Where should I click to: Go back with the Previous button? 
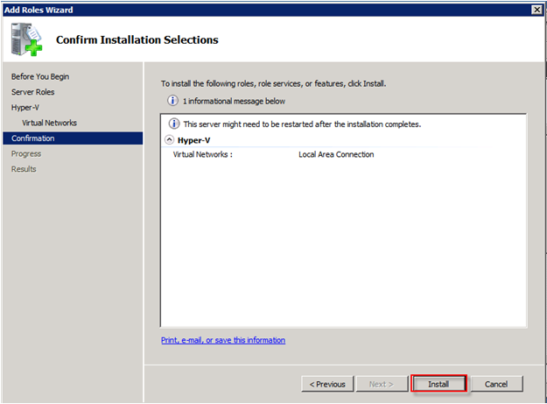[327, 384]
